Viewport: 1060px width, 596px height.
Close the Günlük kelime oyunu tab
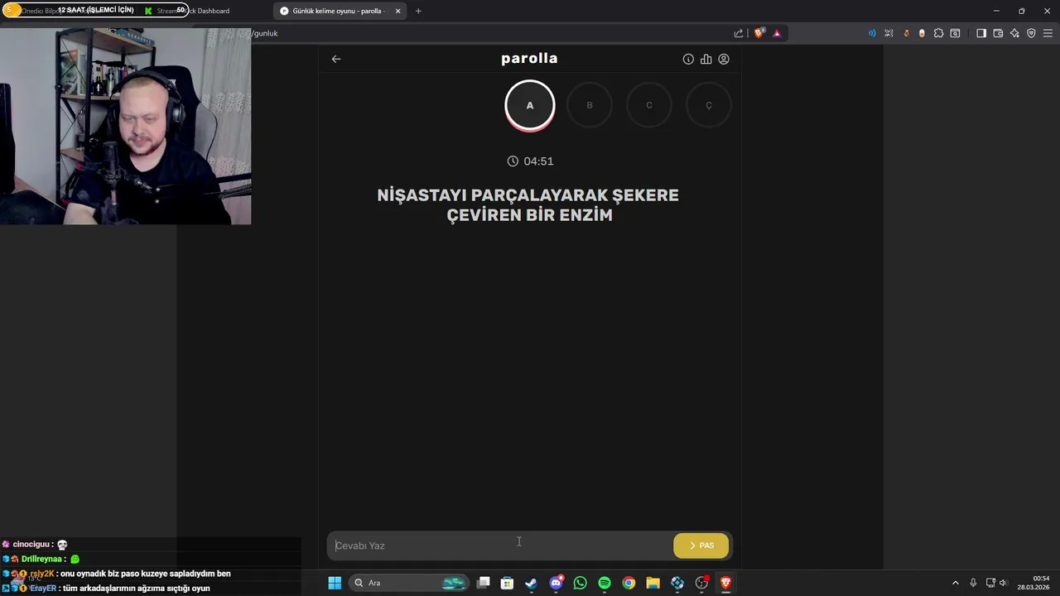pos(398,11)
